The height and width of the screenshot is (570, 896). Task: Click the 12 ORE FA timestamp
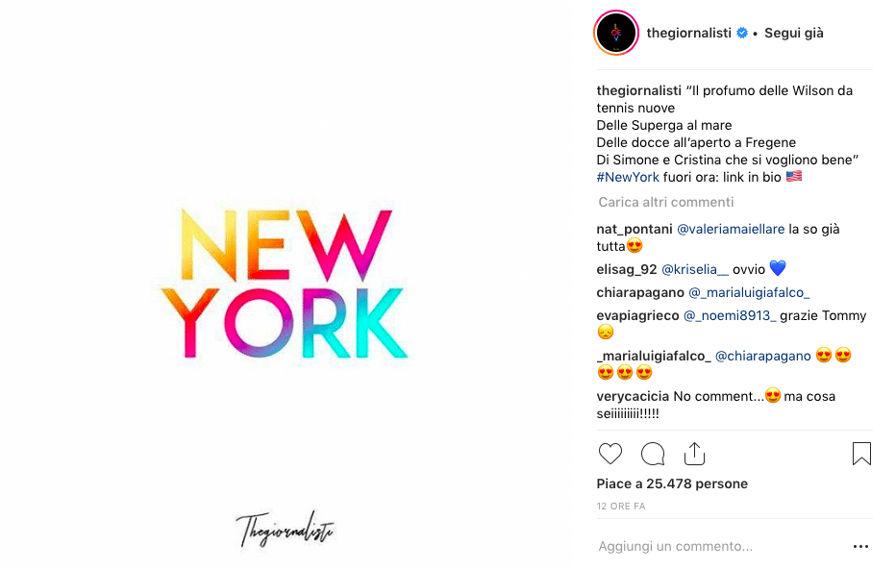621,506
